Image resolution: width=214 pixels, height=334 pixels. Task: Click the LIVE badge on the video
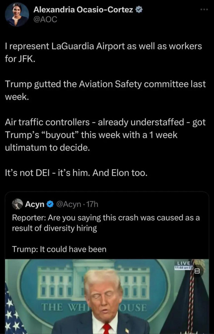183,263
